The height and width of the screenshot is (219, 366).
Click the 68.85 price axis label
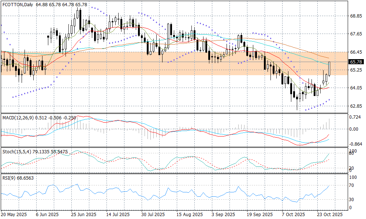pyautogui.click(x=356, y=16)
